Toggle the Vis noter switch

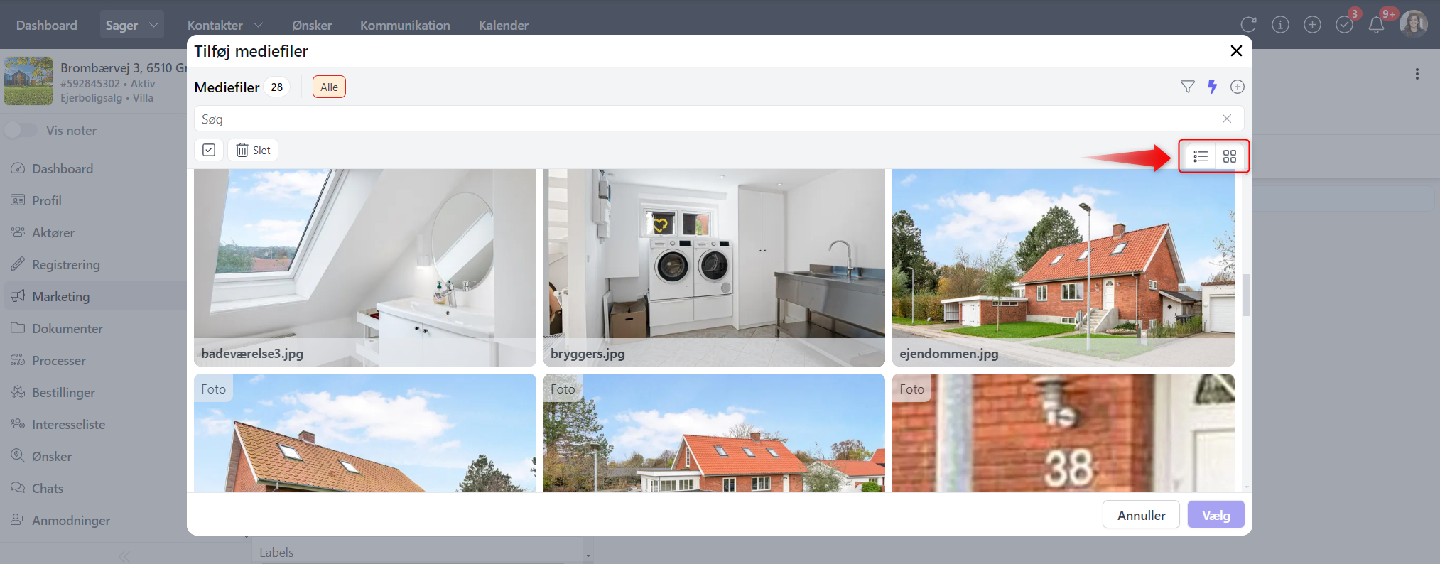(x=21, y=130)
